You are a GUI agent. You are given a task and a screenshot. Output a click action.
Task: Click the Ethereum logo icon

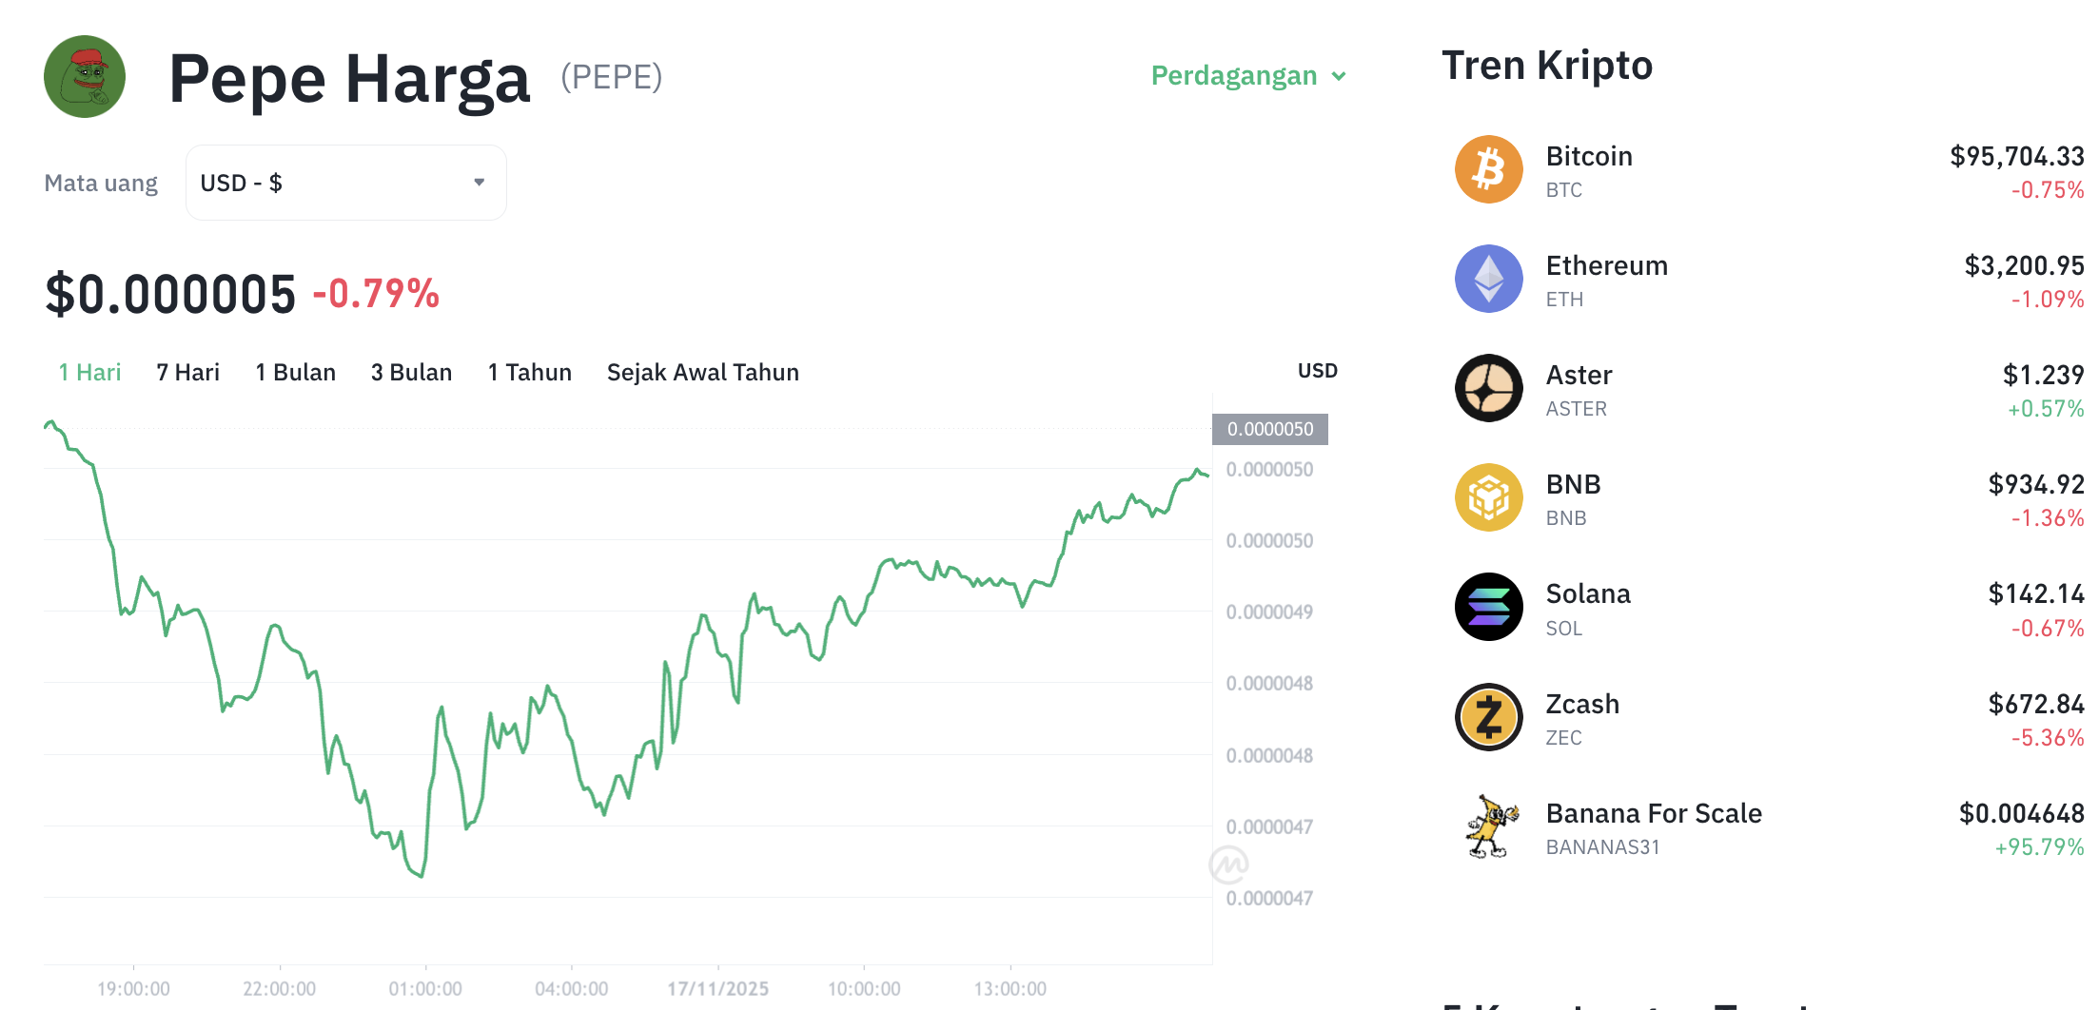coord(1489,279)
